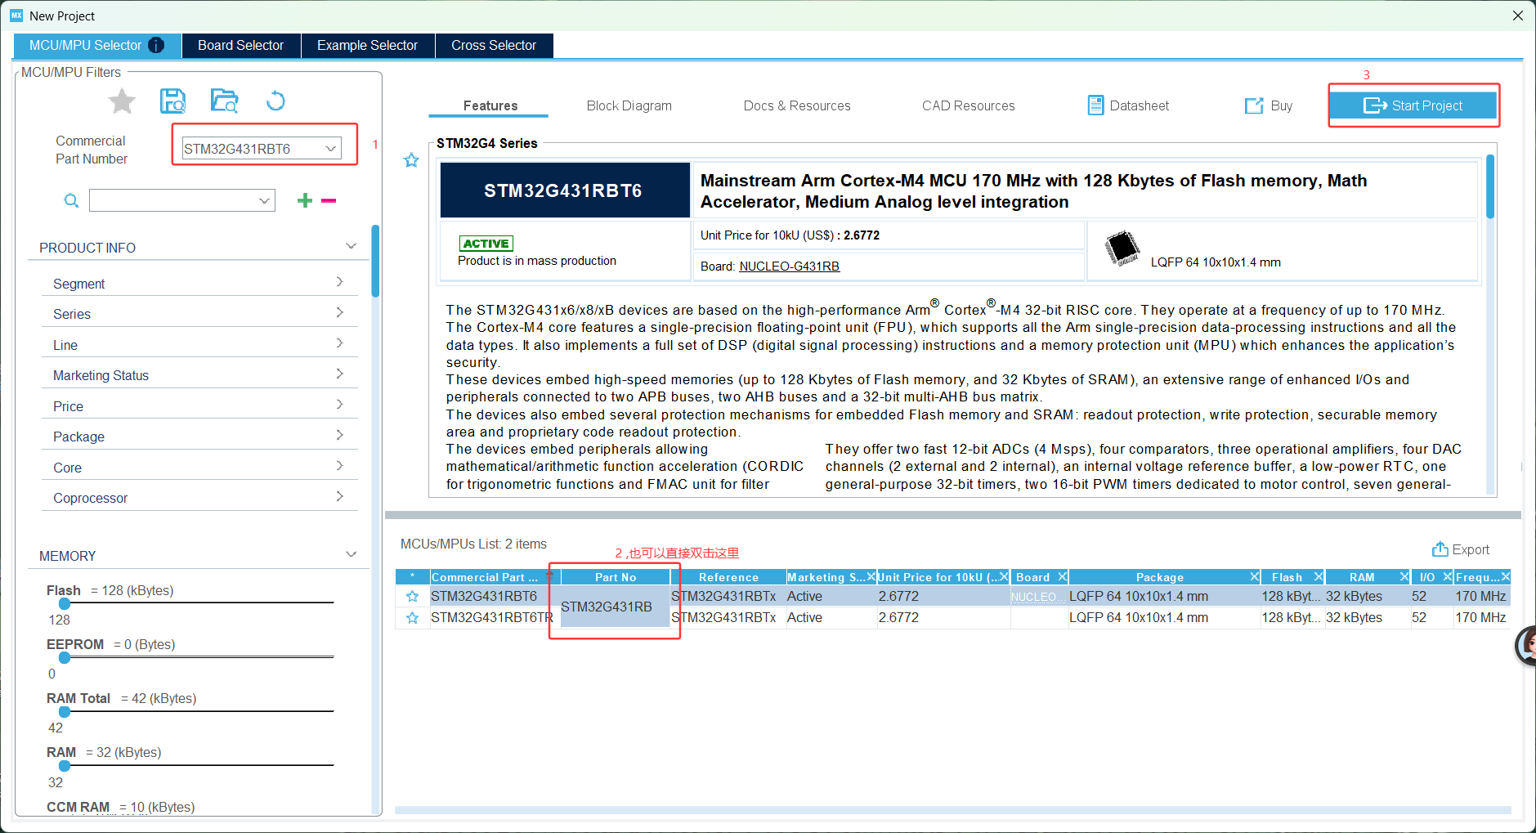Switch to MCU/MPU Selector tab
This screenshot has width=1536, height=833.
point(96,45)
